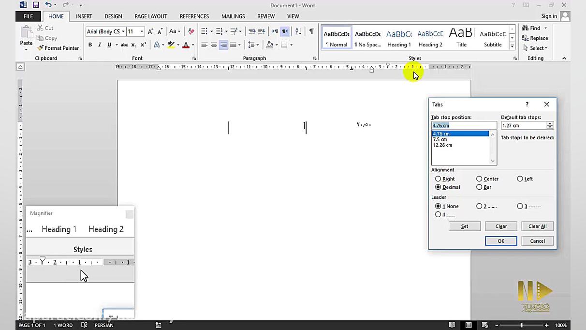
Task: Center the paragraph text
Action: click(214, 45)
